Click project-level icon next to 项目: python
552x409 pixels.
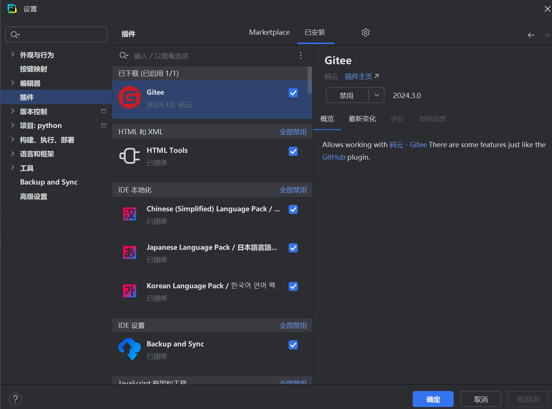coord(104,125)
